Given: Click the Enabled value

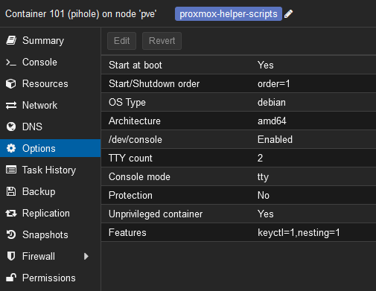Looking at the screenshot, I should 275,139.
